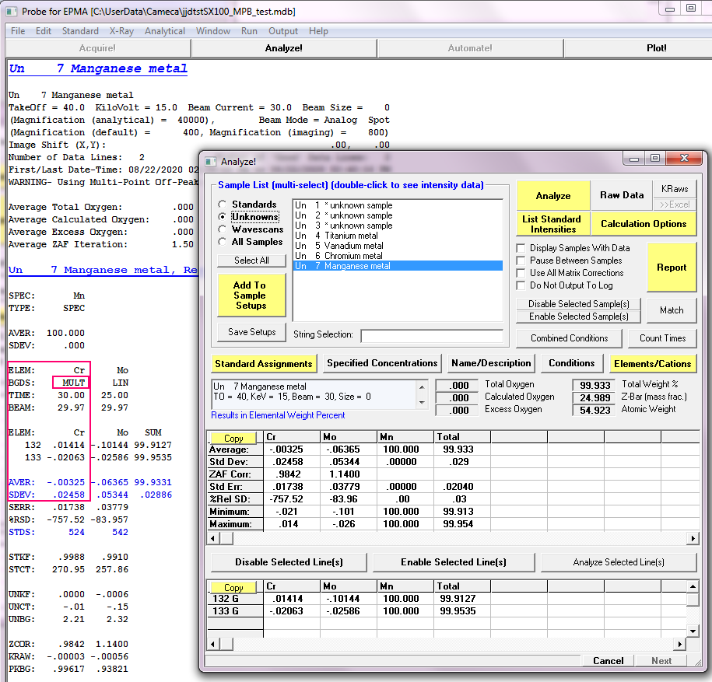Open Calculation Options

coord(642,224)
